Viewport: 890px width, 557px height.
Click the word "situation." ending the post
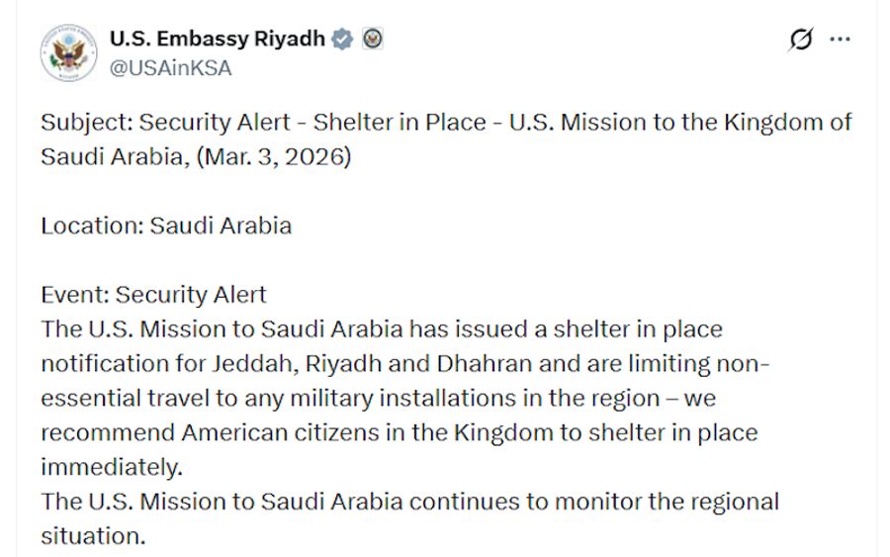pyautogui.click(x=92, y=535)
